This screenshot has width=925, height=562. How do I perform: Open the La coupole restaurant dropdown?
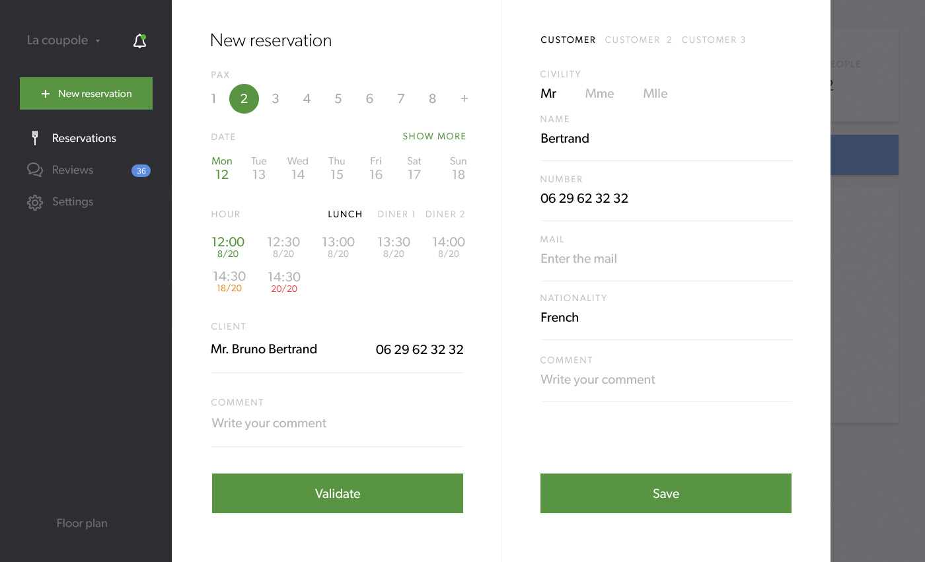[x=63, y=40]
